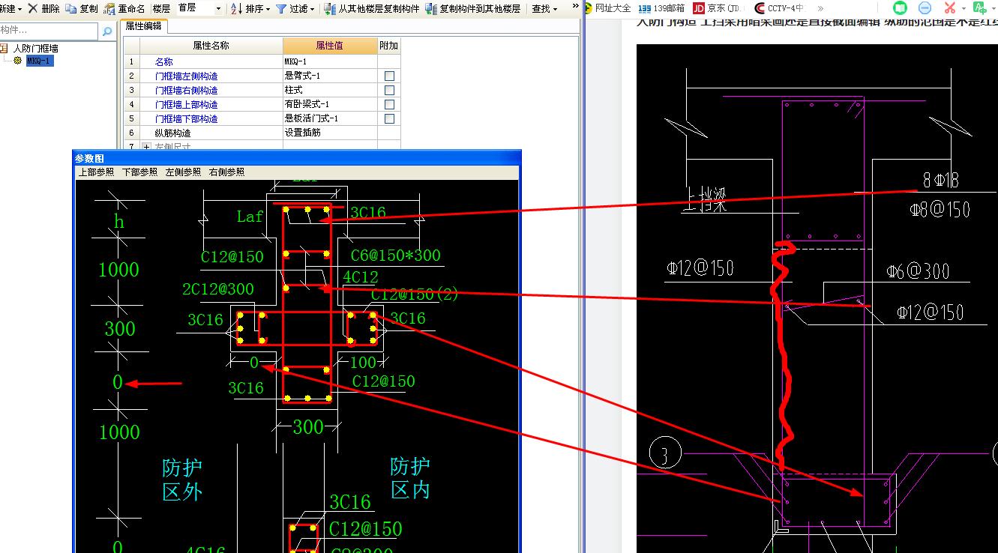The height and width of the screenshot is (553, 998).
Task: Expand row 7 左侧尺寸 plus box
Action: coord(146,146)
